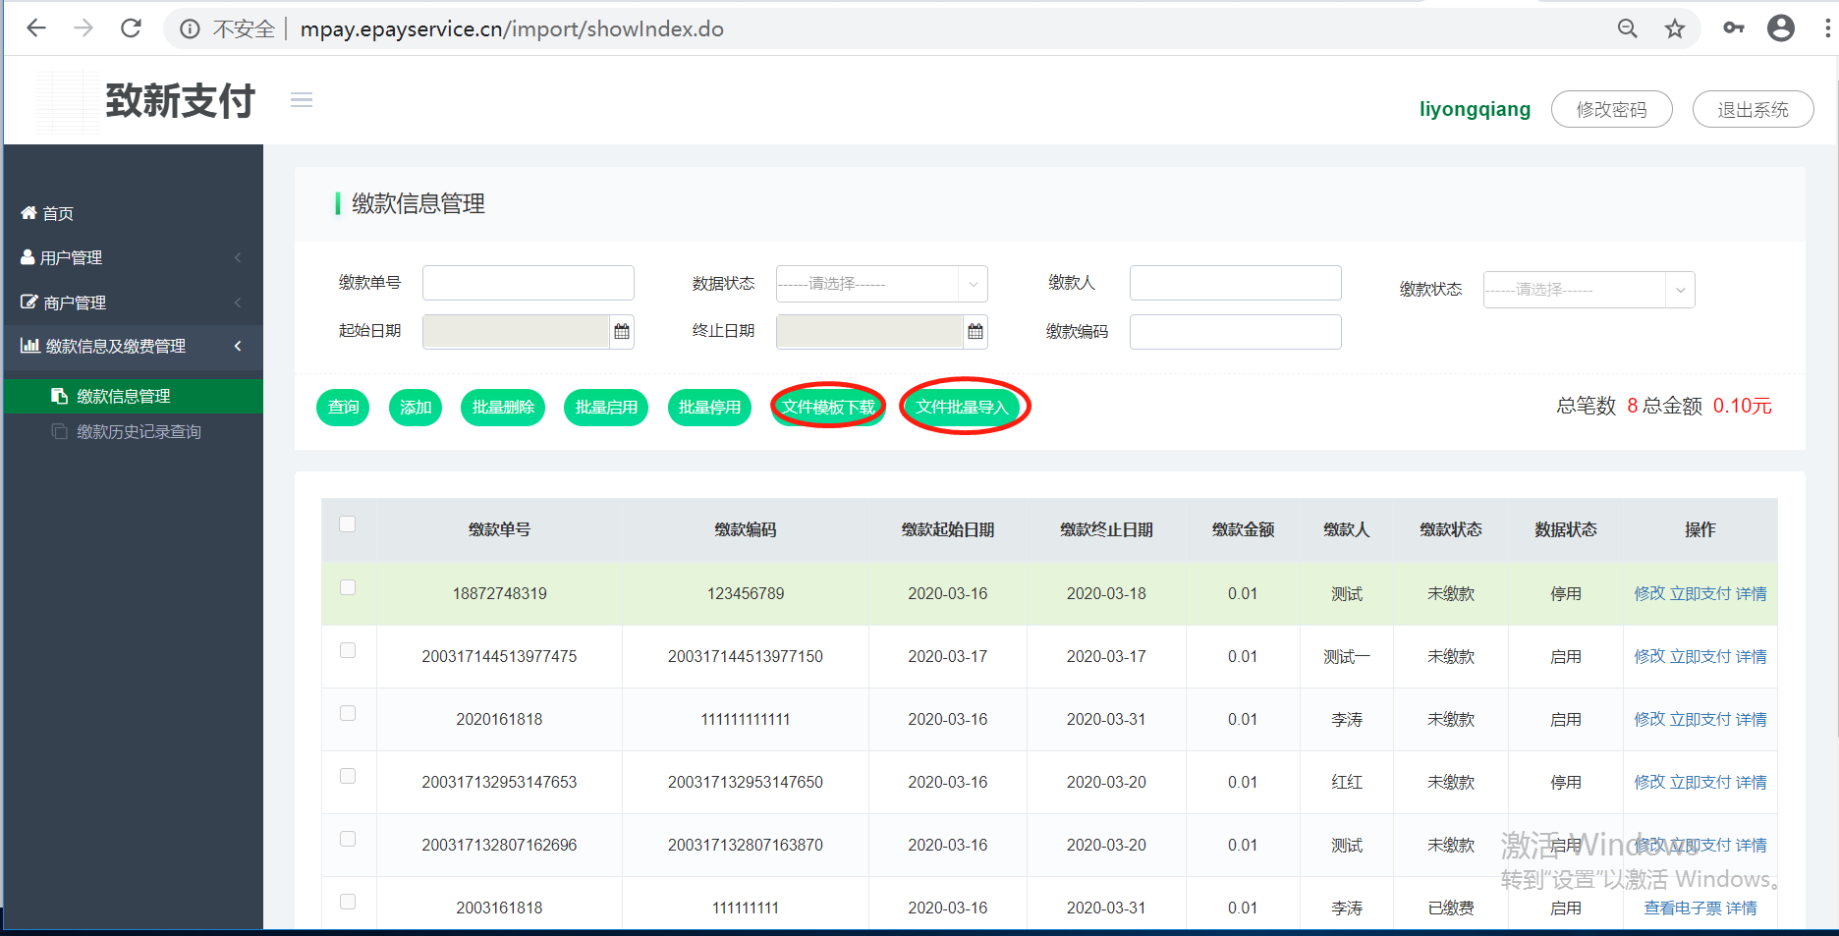
Task: Open 缴款历史记录查询 in the sidebar
Action: pyautogui.click(x=139, y=432)
